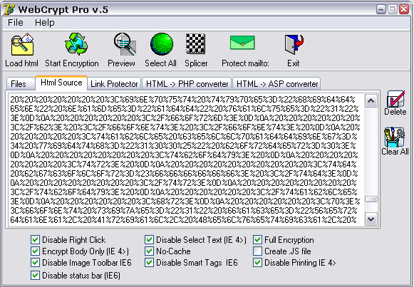Screen dimensions: 414x287
Task: Close the WebCrypt Pro window
Action: click(404, 9)
